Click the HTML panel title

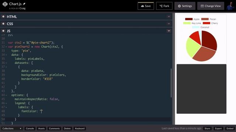click(x=12, y=16)
